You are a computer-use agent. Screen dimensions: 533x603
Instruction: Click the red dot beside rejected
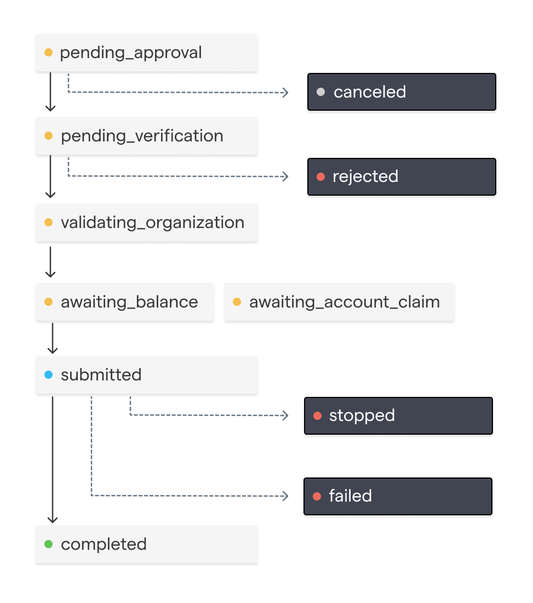coord(321,177)
